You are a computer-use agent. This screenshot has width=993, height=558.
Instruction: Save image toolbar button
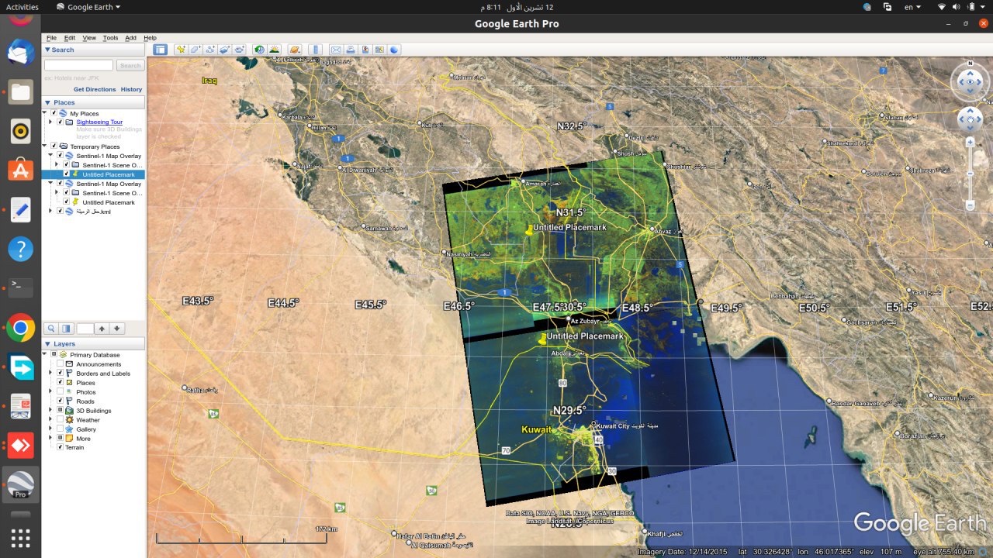pos(365,50)
